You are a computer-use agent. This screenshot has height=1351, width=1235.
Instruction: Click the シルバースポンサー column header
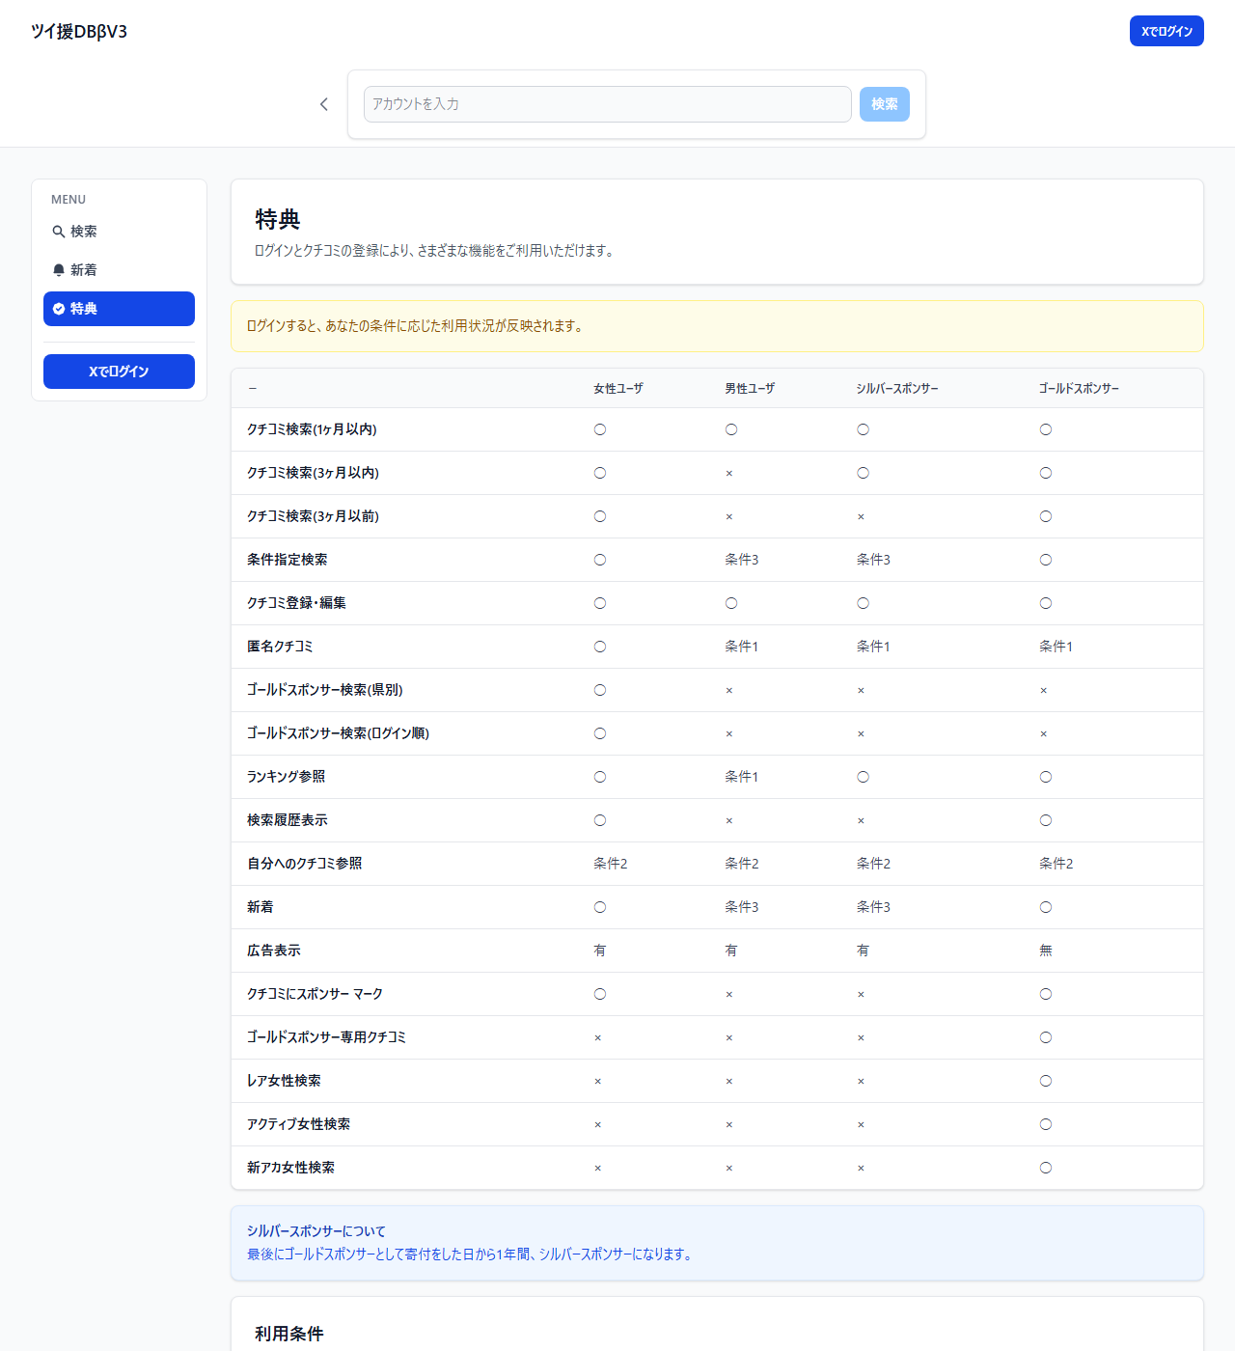click(x=897, y=389)
